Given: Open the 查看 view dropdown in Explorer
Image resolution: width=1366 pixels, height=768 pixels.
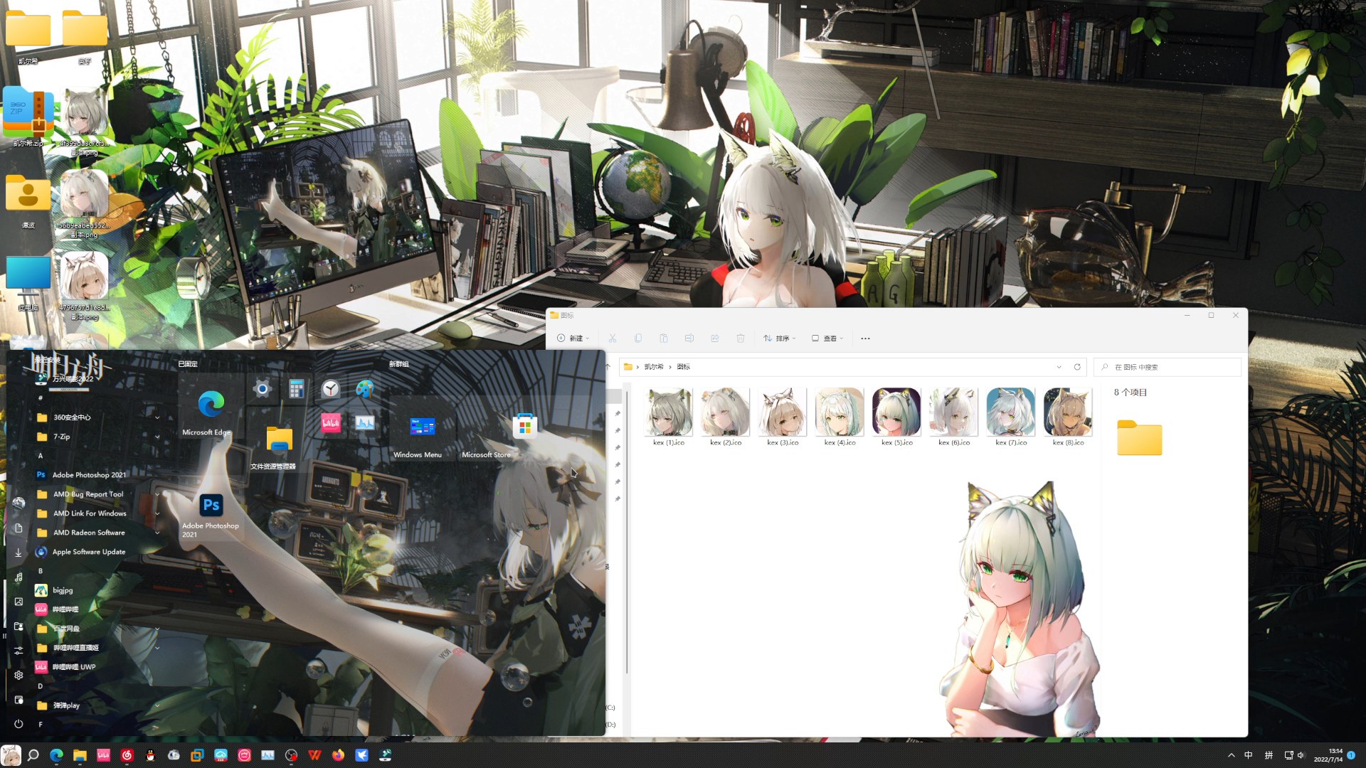Looking at the screenshot, I should 827,338.
